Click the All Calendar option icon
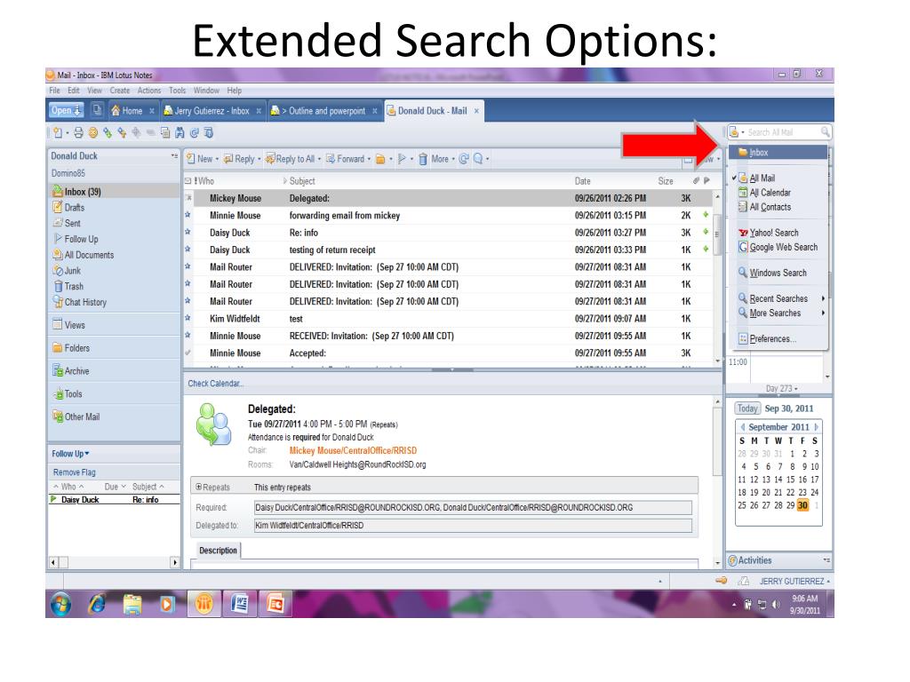Image resolution: width=910 pixels, height=682 pixels. [x=743, y=193]
